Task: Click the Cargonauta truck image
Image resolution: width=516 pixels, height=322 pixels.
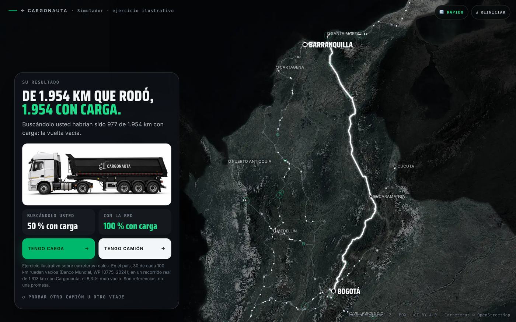Action: [97, 174]
